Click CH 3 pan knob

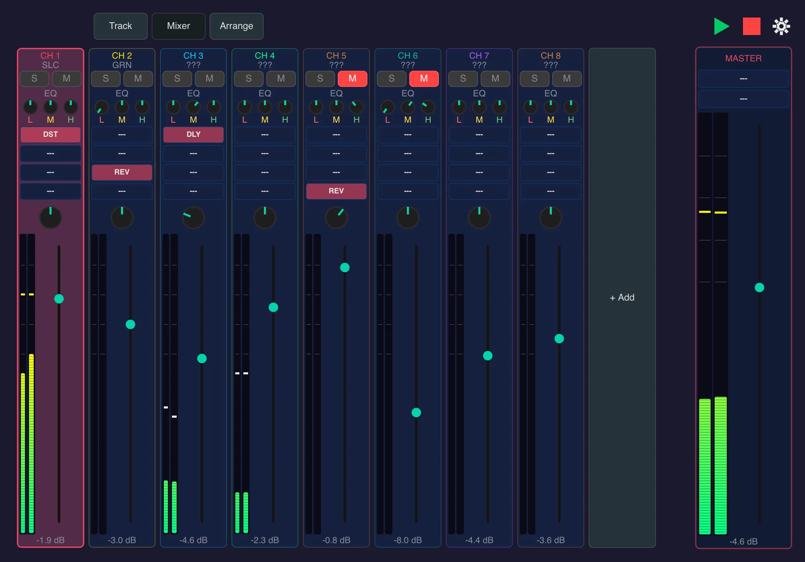click(x=193, y=218)
